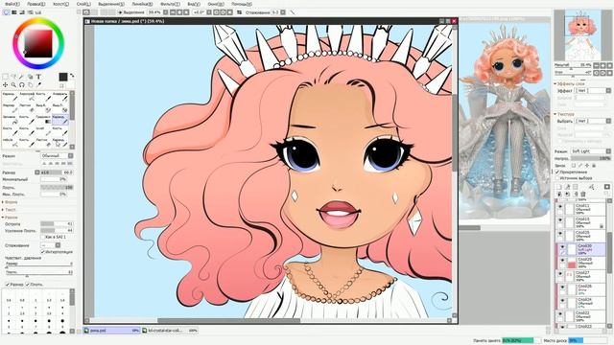
Task: Adjust the layer Непроз. opacity slider
Action: pos(591,158)
